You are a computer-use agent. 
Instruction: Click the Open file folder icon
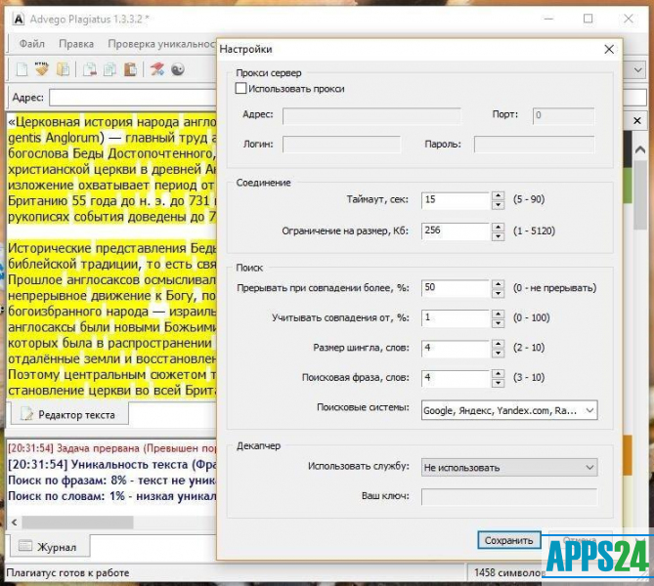[x=63, y=69]
